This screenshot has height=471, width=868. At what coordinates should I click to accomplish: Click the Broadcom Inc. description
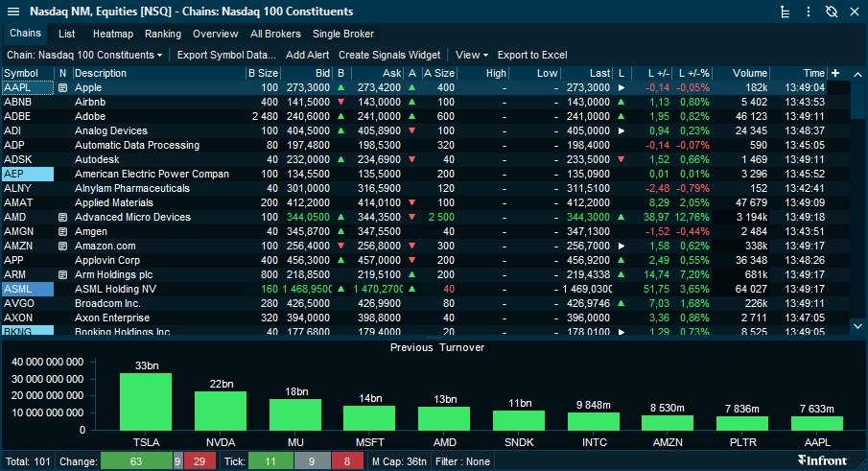[107, 303]
